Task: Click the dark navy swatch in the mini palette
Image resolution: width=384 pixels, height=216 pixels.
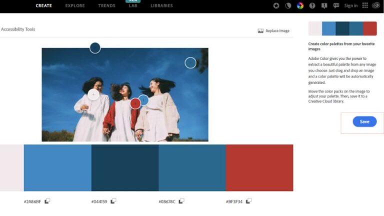Action: [x=342, y=28]
